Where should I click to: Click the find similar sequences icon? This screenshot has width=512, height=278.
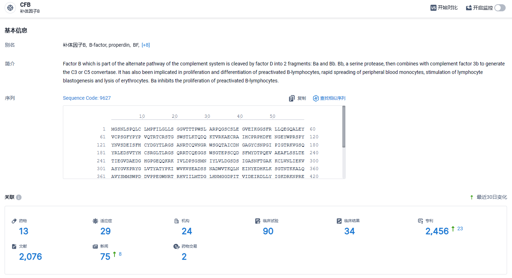316,98
